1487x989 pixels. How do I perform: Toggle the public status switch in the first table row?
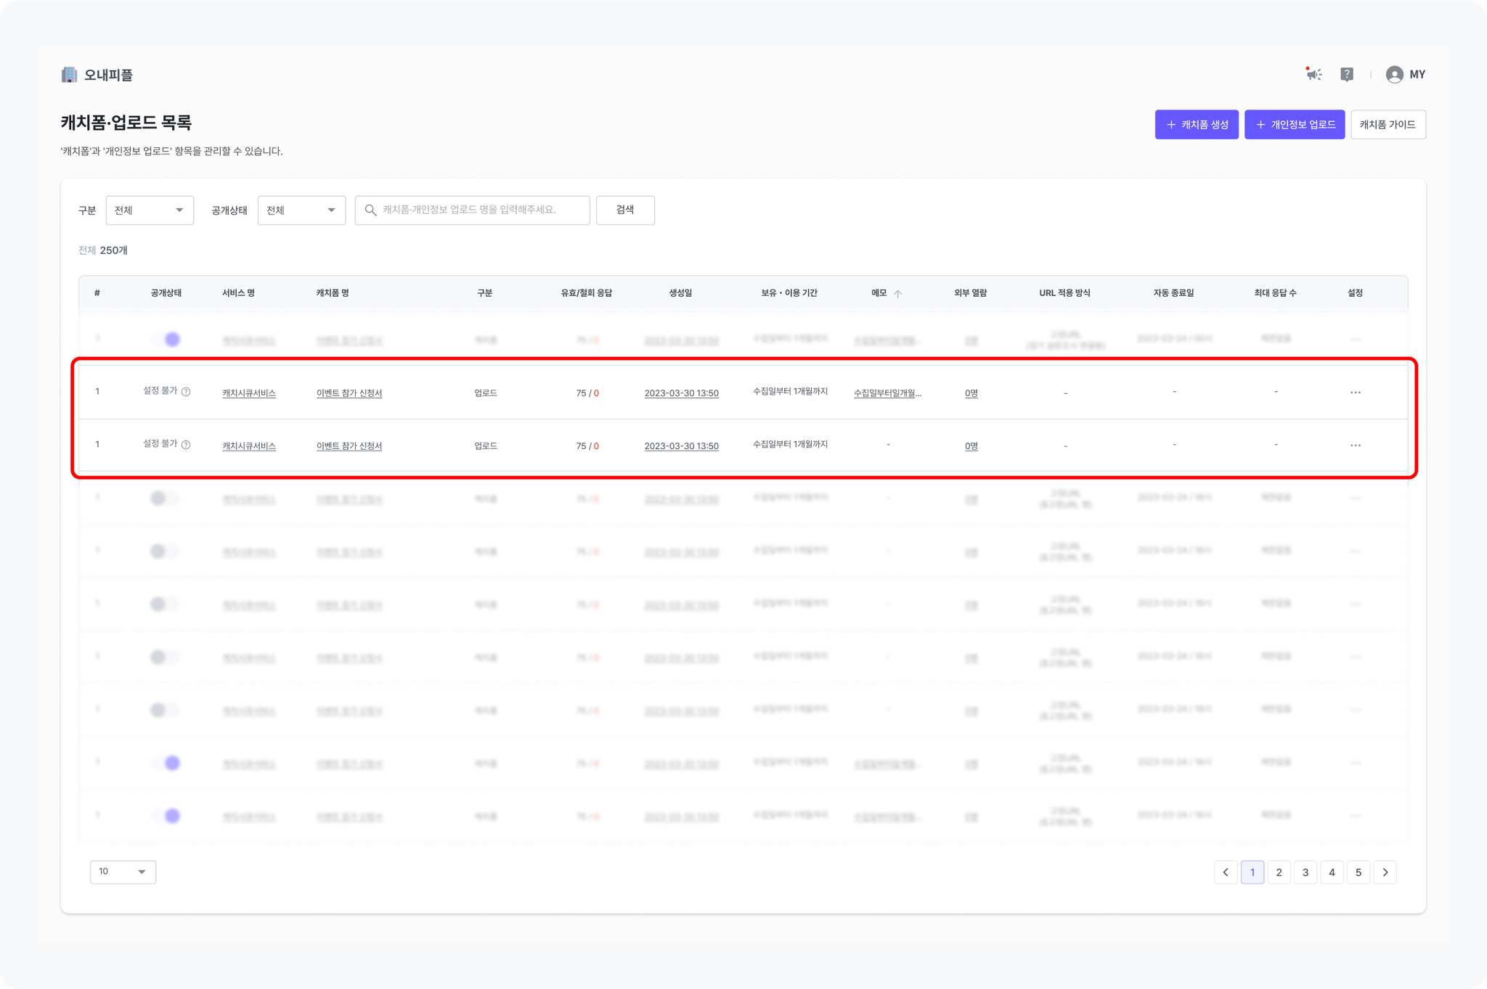click(166, 340)
